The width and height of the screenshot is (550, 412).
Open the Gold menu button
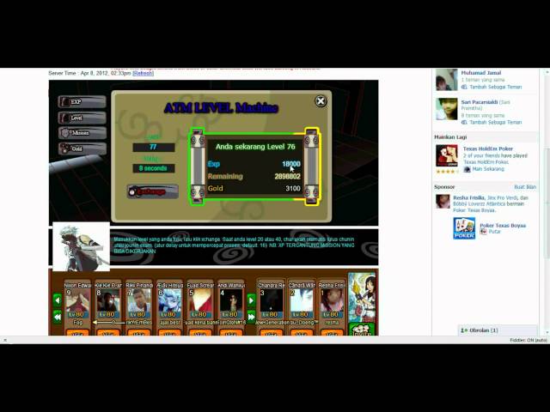[82, 148]
